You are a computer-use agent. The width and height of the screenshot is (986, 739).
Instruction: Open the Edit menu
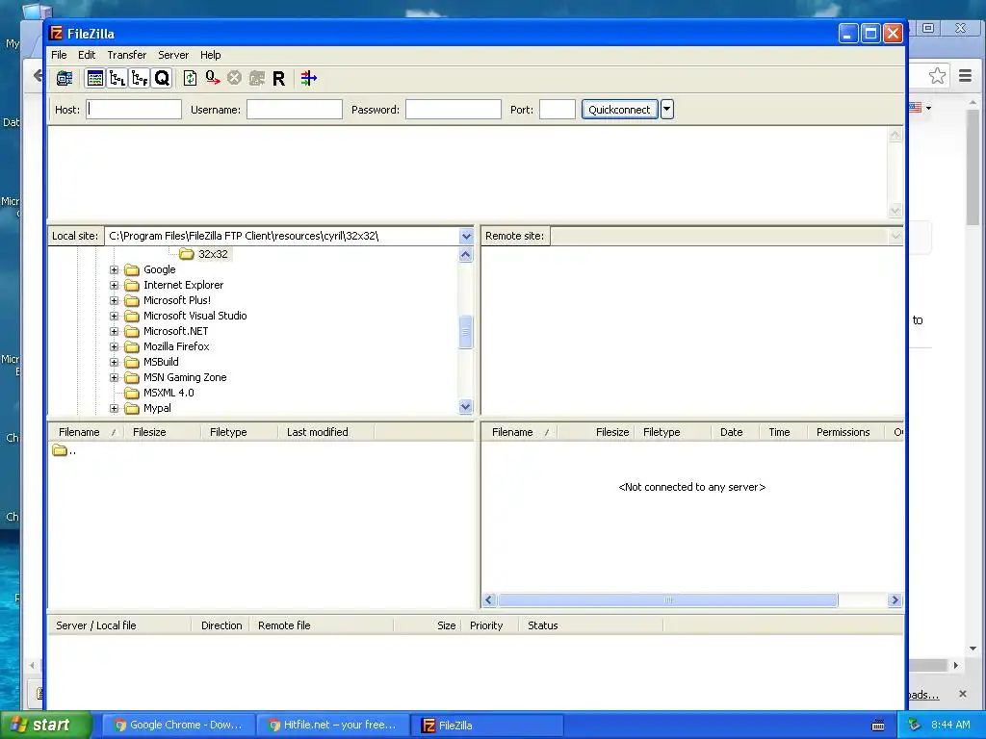[x=87, y=55]
